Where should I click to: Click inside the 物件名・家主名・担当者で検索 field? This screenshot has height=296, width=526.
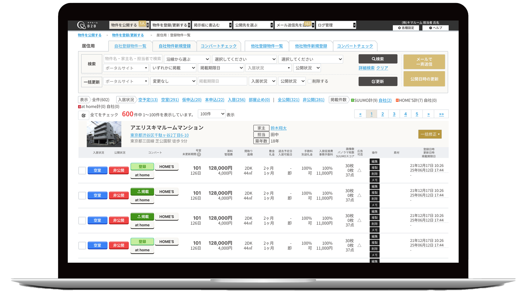[x=133, y=59]
